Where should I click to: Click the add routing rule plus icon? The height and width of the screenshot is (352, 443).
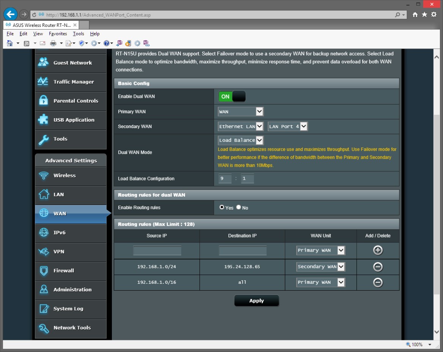(378, 250)
